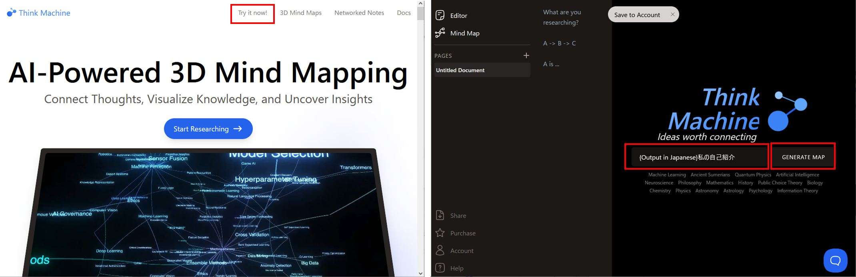
Task: Click the Editor label in the sidebar
Action: pyautogui.click(x=458, y=16)
